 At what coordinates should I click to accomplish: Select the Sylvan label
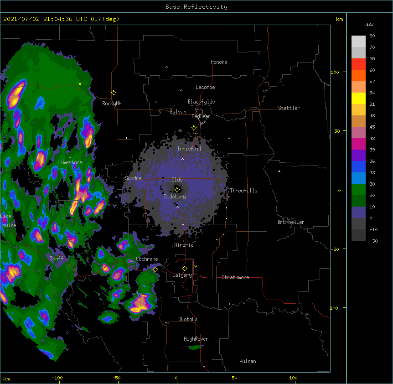point(178,112)
